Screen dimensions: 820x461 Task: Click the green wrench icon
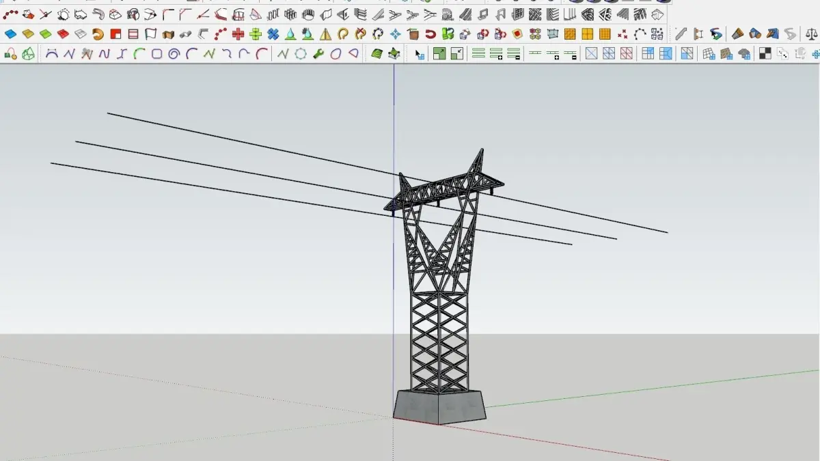click(318, 53)
